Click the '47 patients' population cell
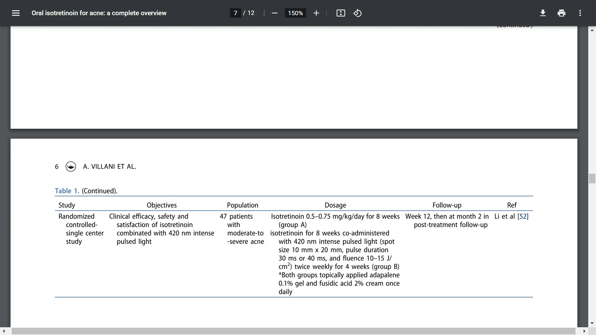 click(236, 217)
